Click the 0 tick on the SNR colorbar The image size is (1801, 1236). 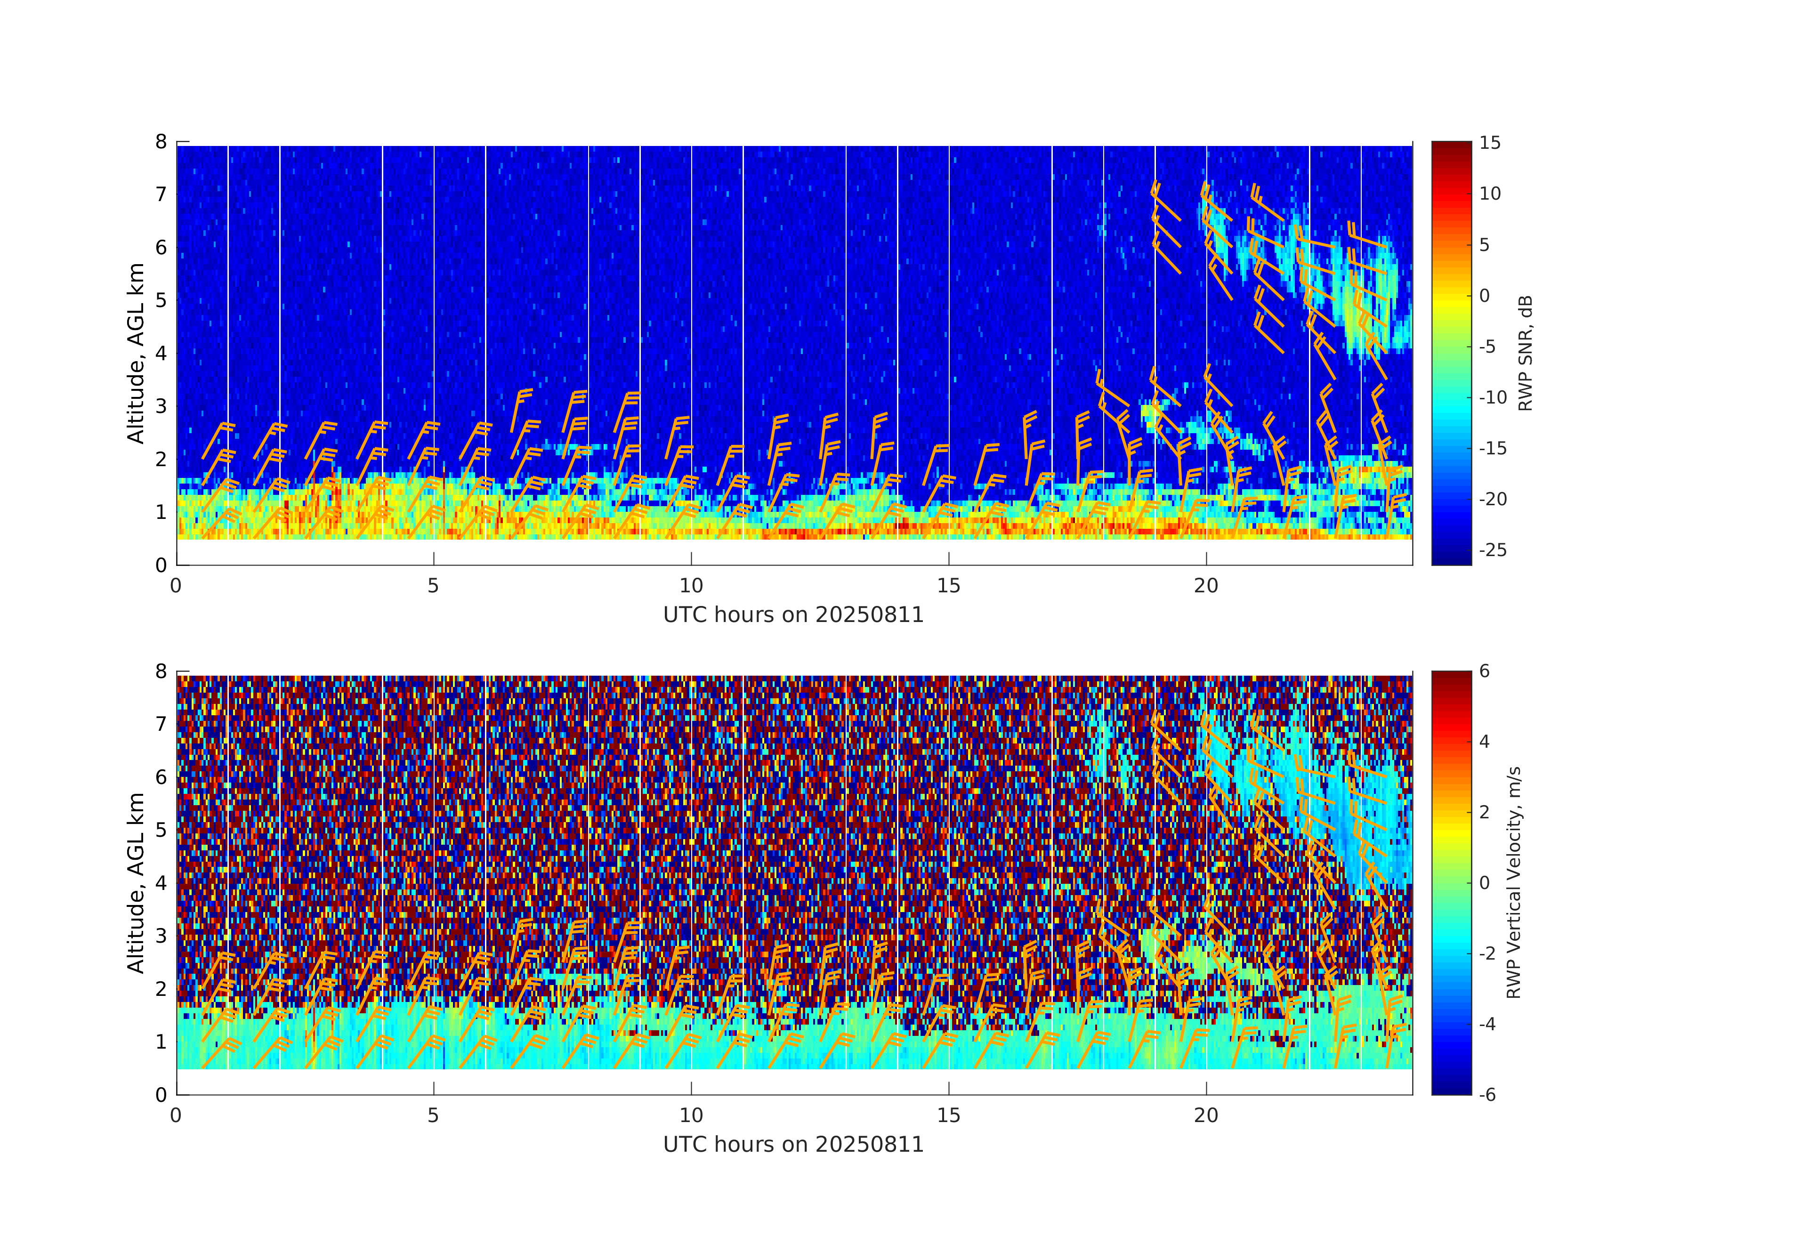[x=1485, y=295]
